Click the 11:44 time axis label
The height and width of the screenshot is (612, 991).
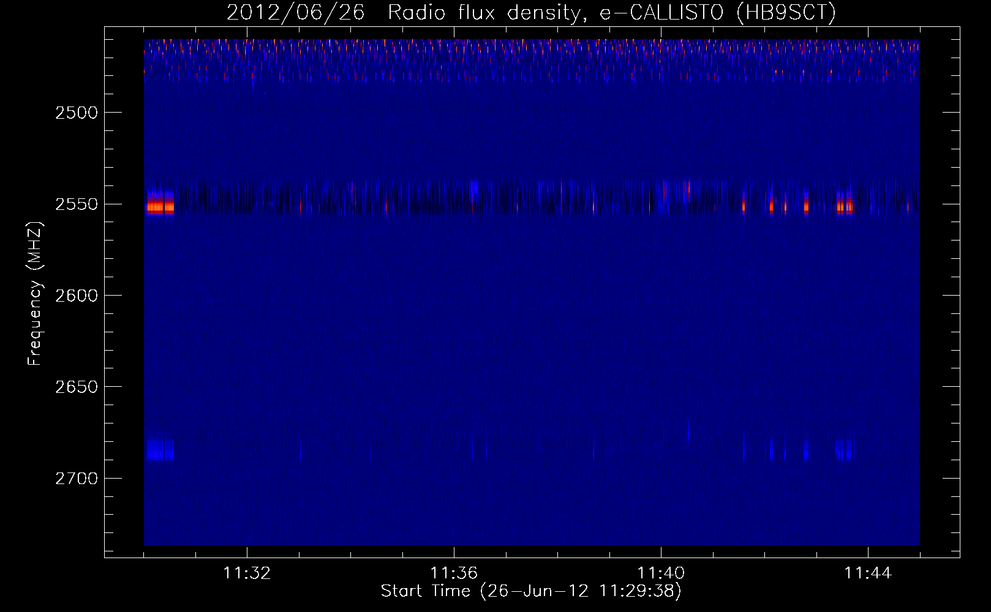(x=868, y=573)
